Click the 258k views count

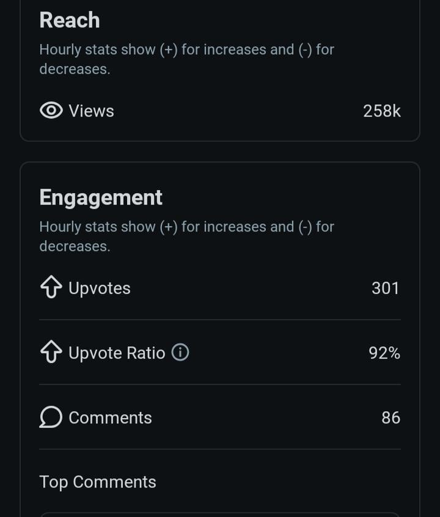[381, 111]
